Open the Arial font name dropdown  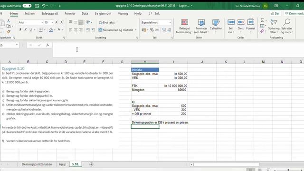[42, 22]
